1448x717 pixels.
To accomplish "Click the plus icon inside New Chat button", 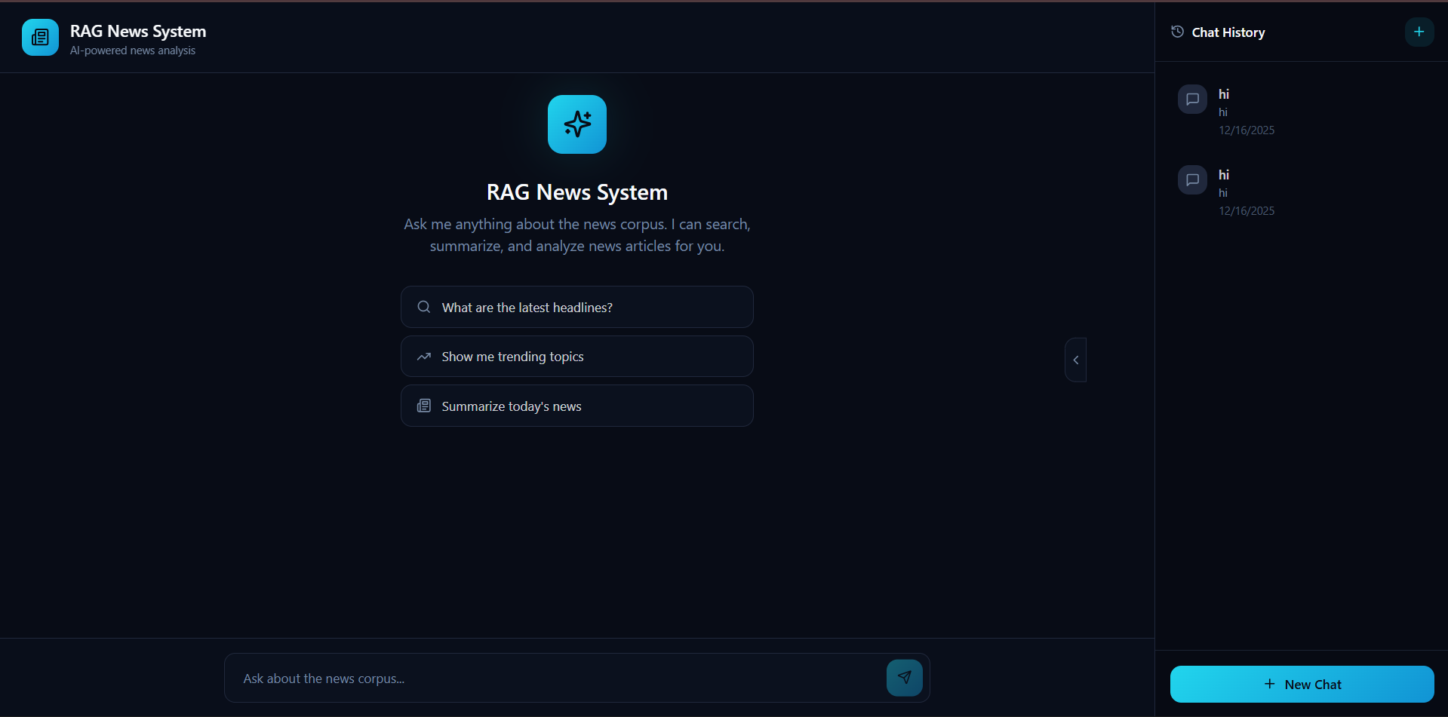I will pos(1270,684).
